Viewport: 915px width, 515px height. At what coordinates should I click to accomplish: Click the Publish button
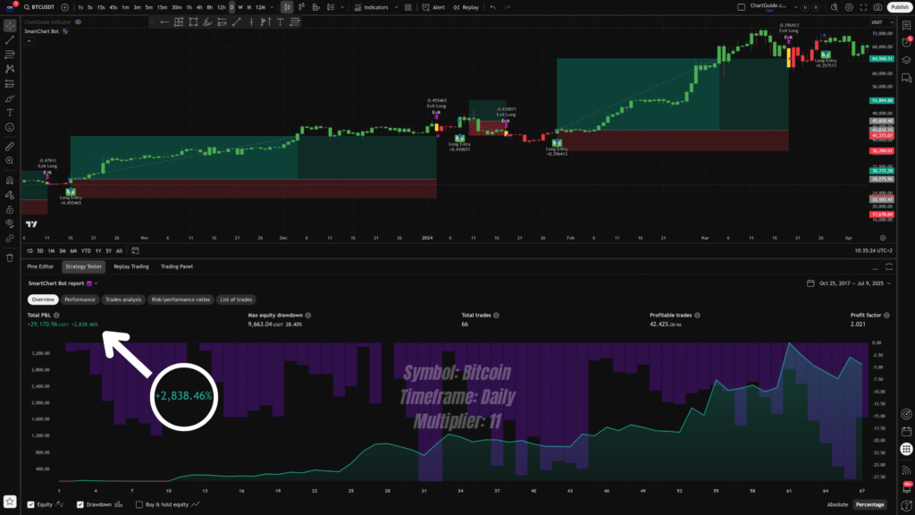[899, 7]
